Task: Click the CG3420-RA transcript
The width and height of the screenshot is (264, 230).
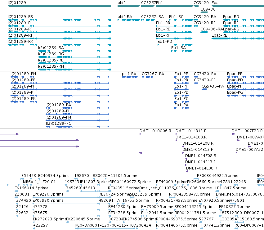Action: (205, 17)
